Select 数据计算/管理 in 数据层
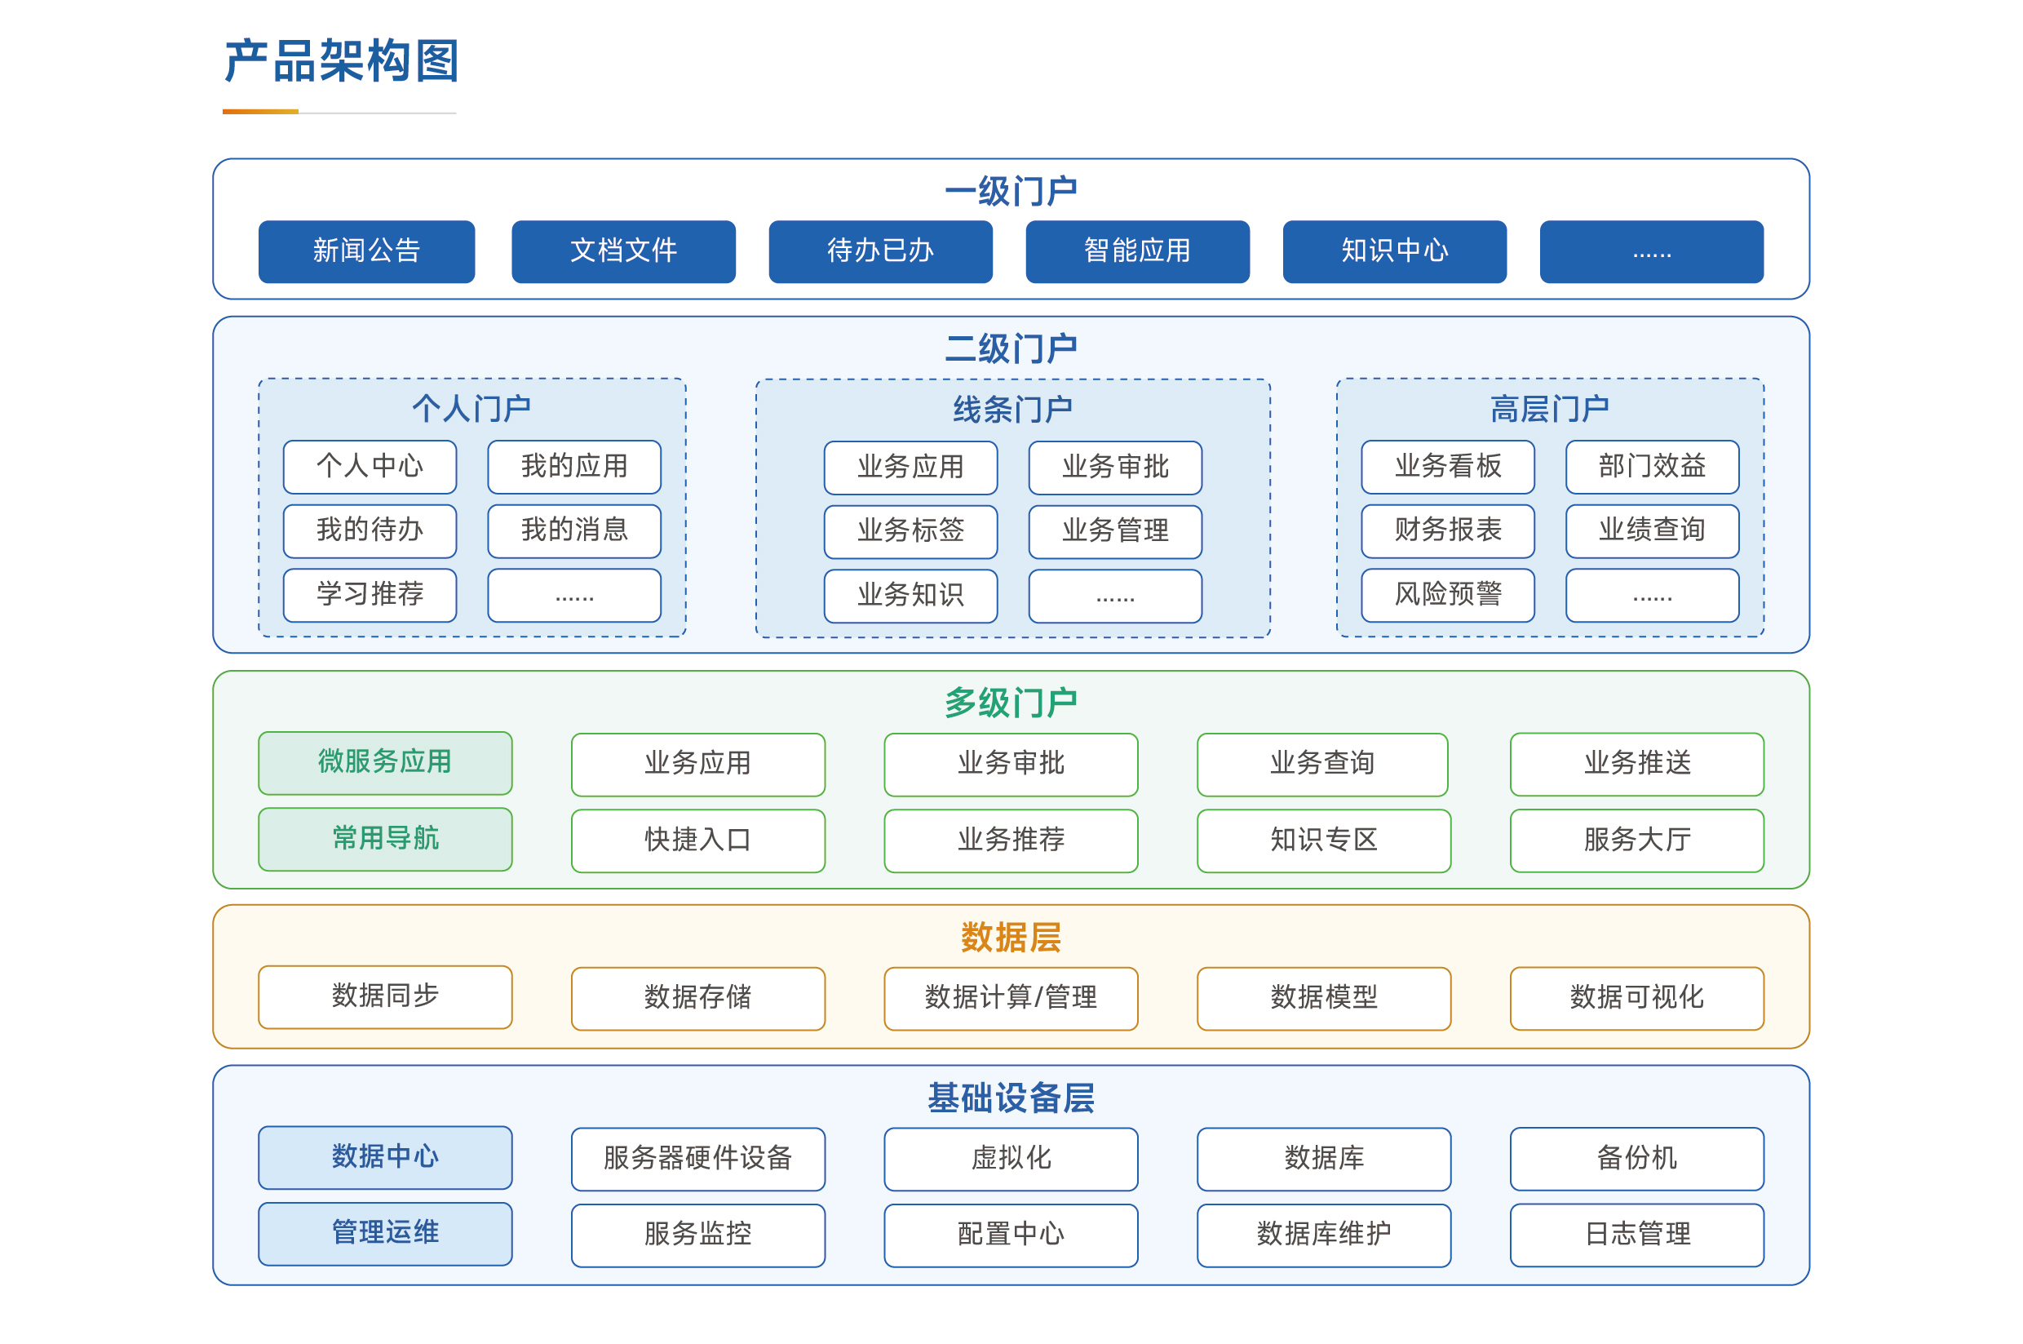 (x=1010, y=999)
